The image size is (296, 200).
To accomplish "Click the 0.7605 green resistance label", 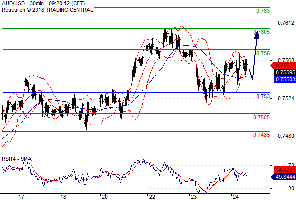I will [x=262, y=32].
